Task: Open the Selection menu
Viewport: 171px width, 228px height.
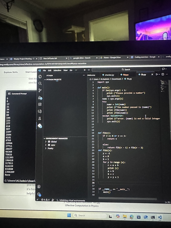Action: pyautogui.click(x=57, y=70)
